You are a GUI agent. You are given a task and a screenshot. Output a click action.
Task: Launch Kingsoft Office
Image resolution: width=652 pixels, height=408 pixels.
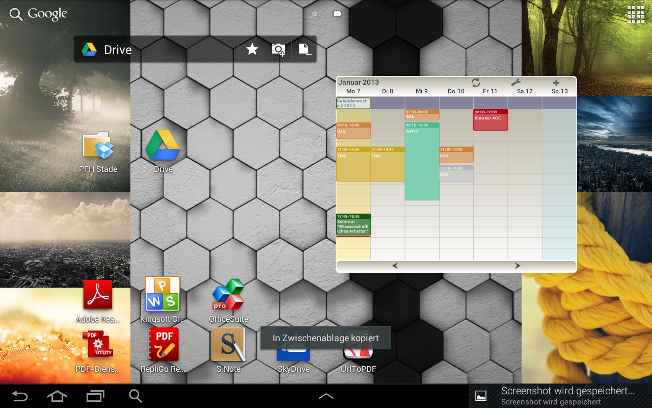pyautogui.click(x=162, y=294)
